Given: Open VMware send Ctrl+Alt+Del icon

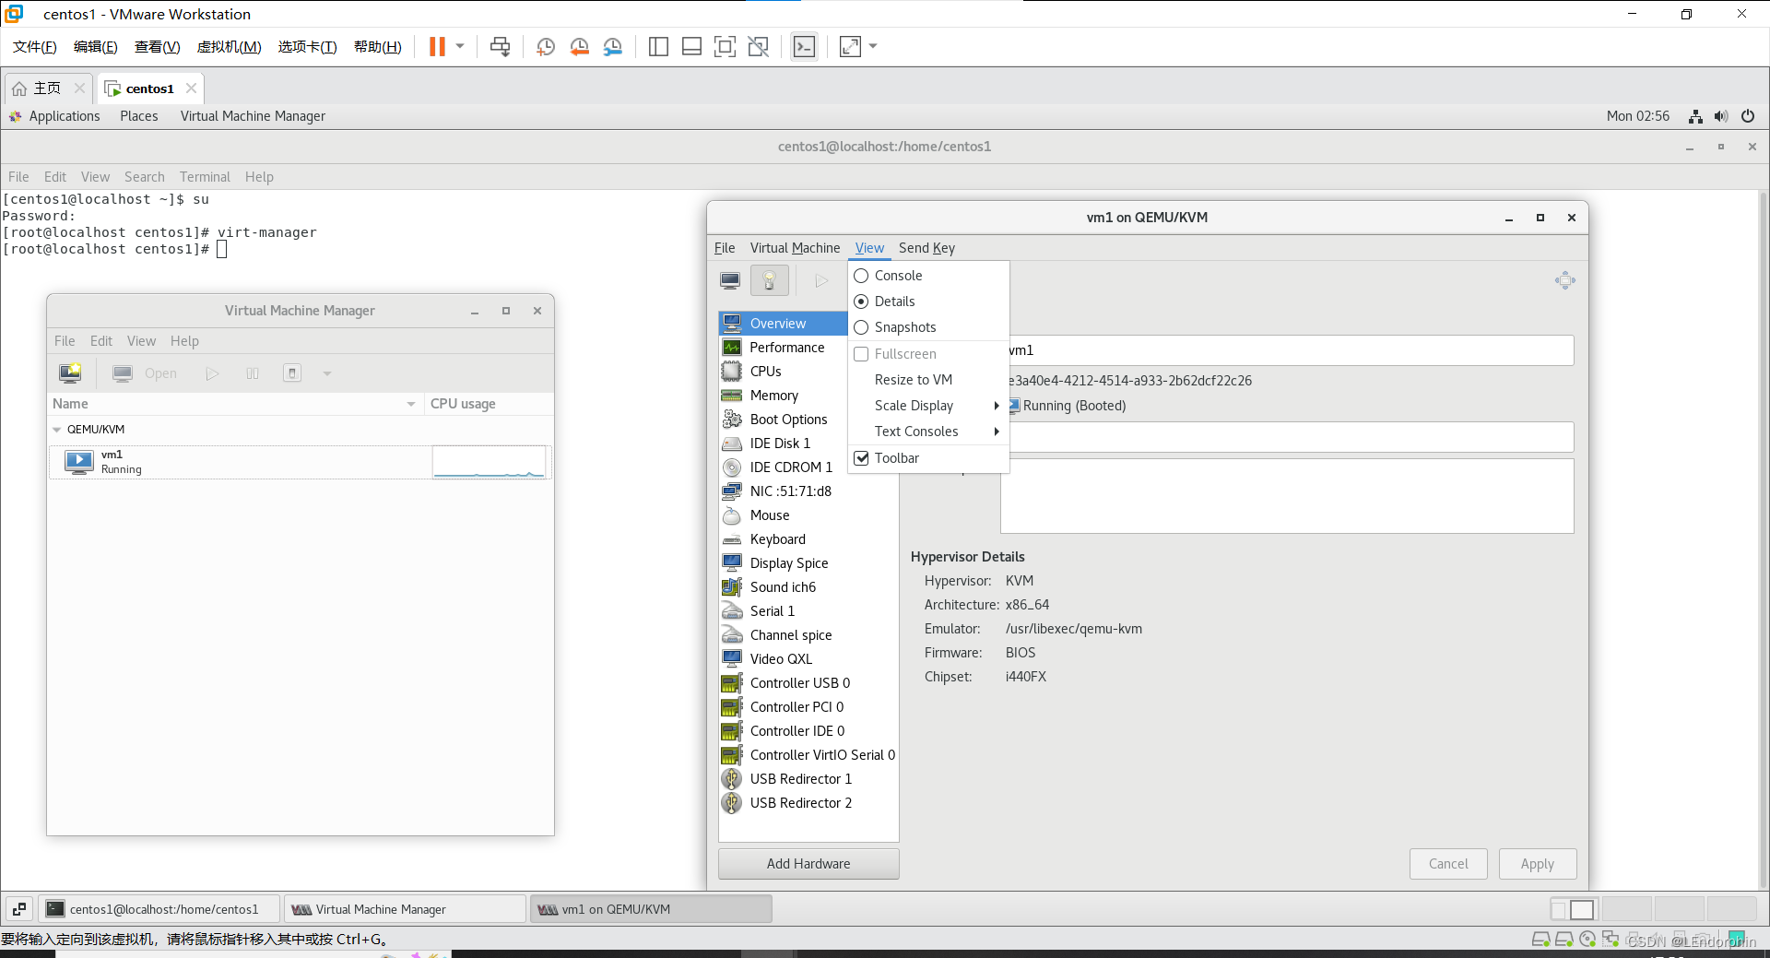Looking at the screenshot, I should pos(501,46).
